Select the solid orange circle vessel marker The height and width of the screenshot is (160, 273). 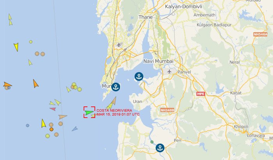[51, 129]
